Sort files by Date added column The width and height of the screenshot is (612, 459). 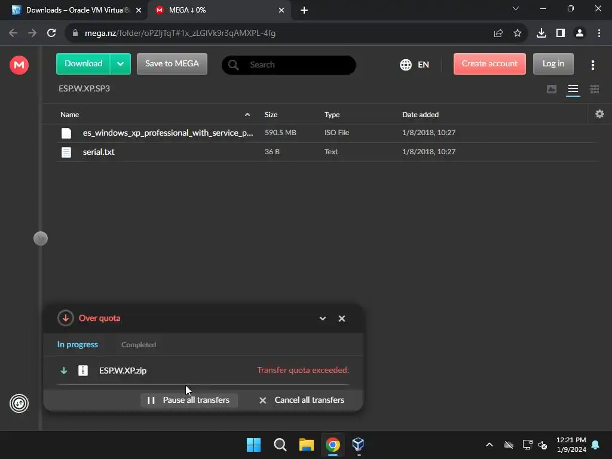click(x=420, y=114)
